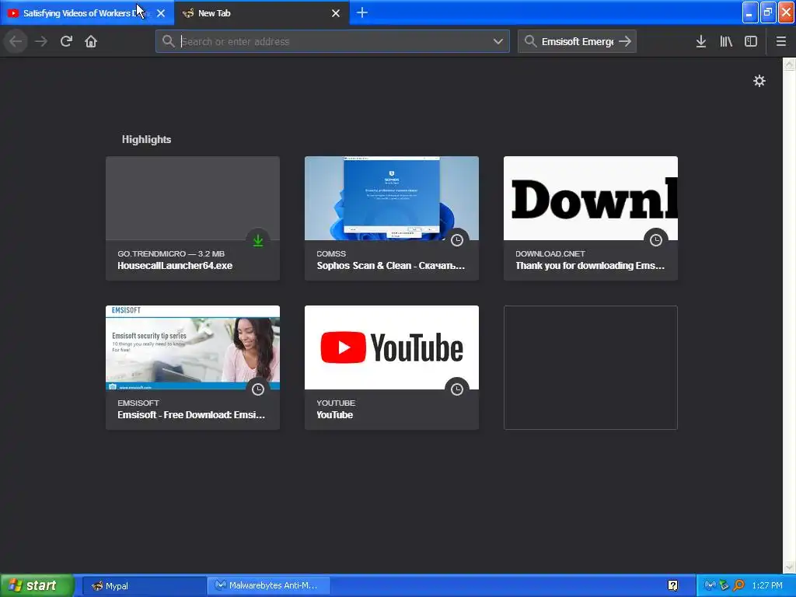Image resolution: width=796 pixels, height=597 pixels.
Task: Open the YouTube highlight thumbnail
Action: [x=392, y=347]
